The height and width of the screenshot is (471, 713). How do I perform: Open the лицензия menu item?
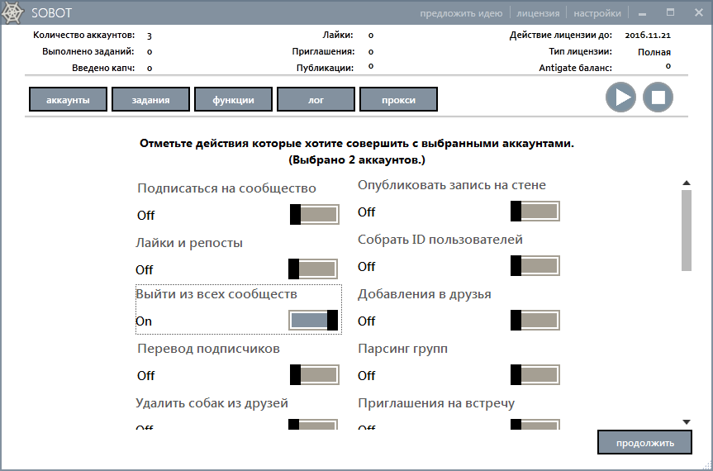coord(538,13)
